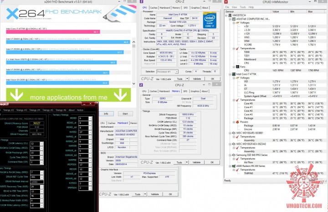Open the Command Rate (CR) dropdown in MemTweakIt
Viewport: 328px width, 212px height.
coord(41,162)
